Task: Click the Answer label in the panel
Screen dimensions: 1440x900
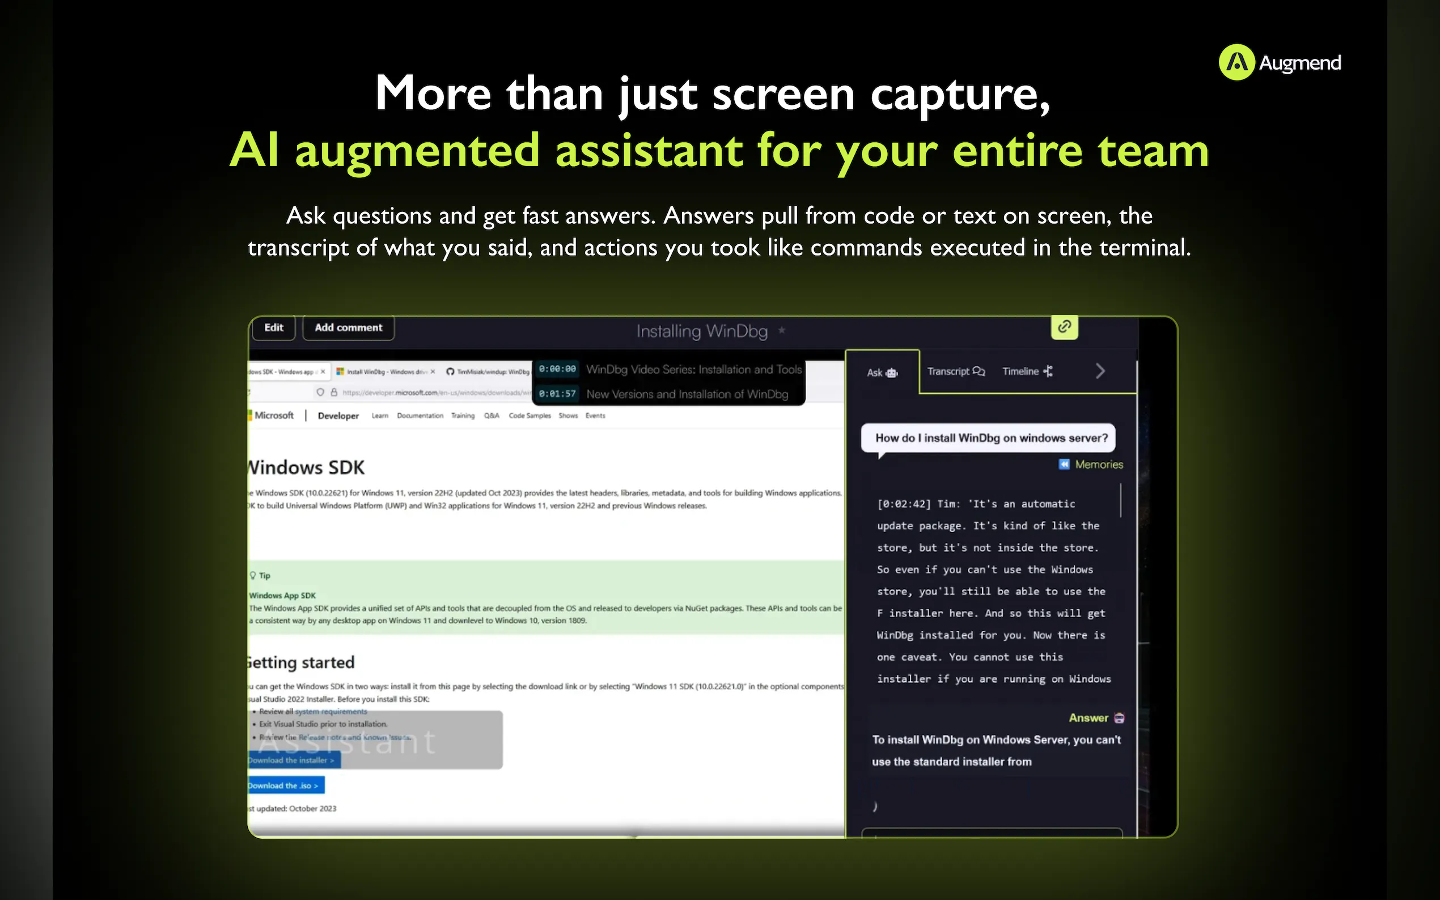Action: point(1088,718)
